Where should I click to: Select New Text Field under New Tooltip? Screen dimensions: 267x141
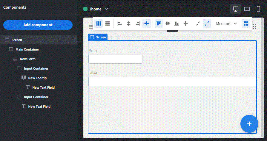39,87
